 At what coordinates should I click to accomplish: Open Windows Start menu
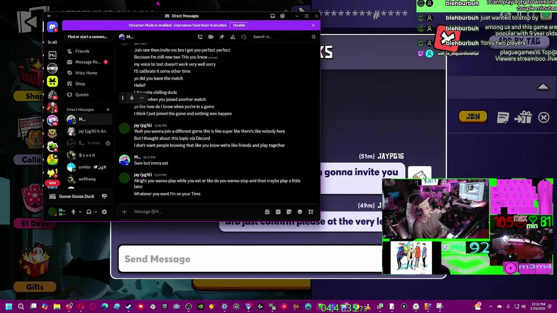[x=9, y=307]
